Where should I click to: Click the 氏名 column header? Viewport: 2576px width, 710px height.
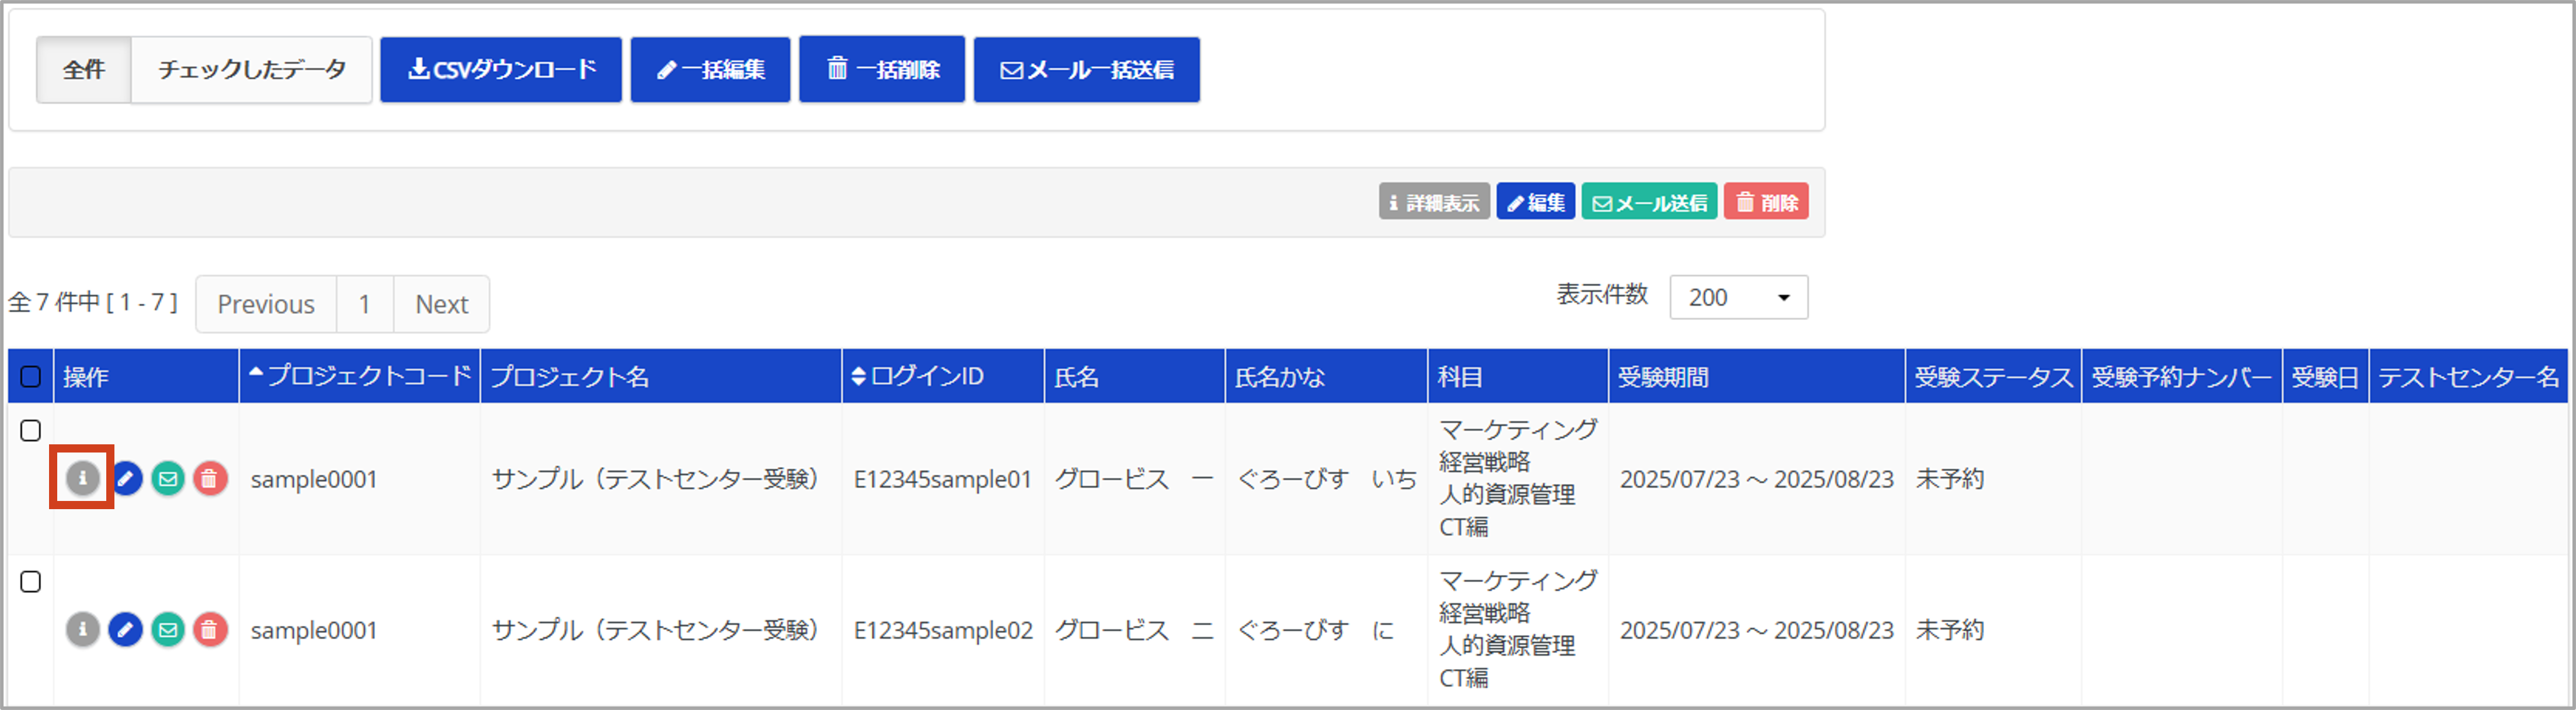tap(1135, 376)
